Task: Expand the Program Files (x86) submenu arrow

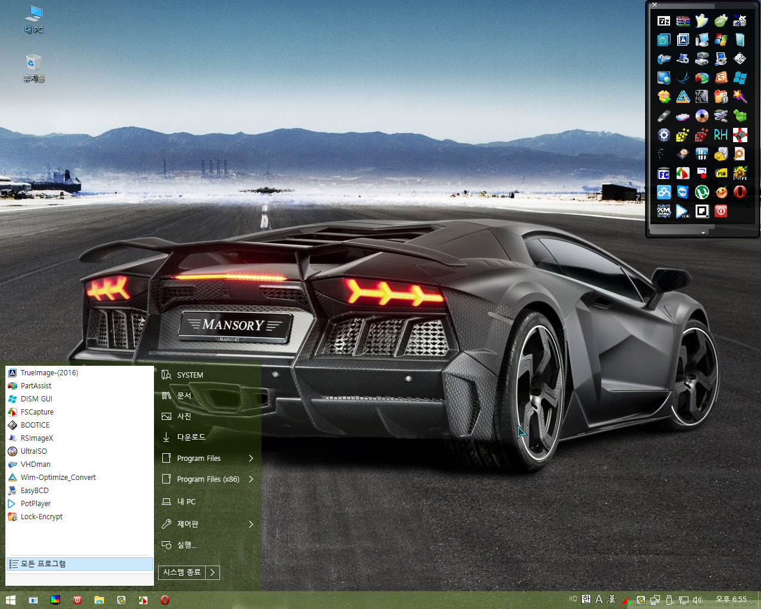Action: click(x=251, y=479)
